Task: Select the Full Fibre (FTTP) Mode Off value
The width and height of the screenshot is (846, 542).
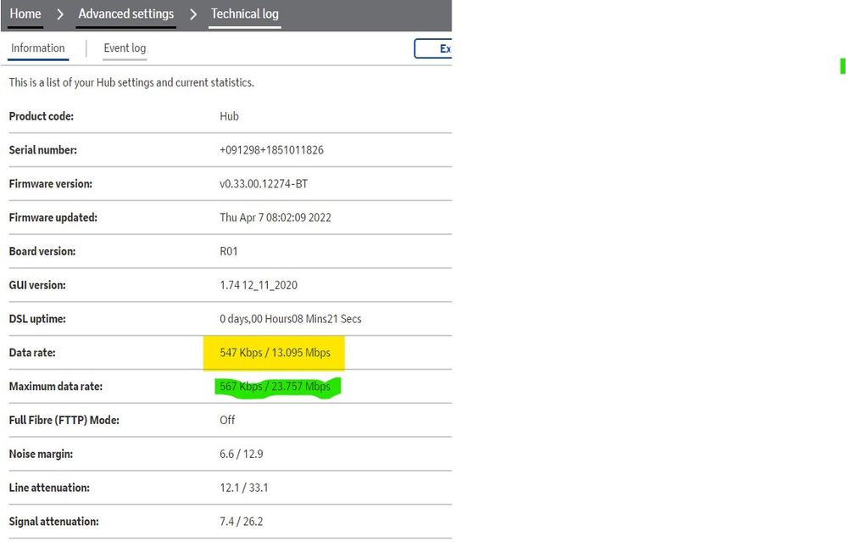Action: click(x=226, y=420)
